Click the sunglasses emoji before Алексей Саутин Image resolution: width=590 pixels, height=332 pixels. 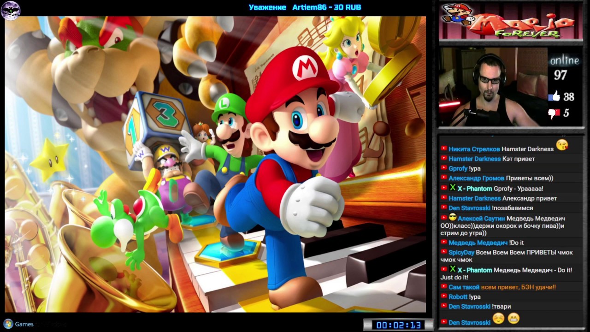point(452,217)
